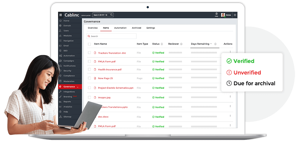
Task: Tick the select-all checkbox beside Item Name
Action: coord(89,44)
